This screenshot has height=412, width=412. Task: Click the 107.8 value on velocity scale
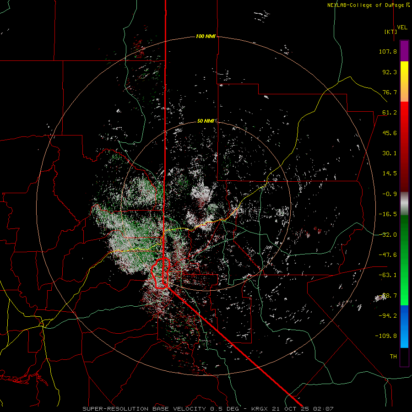(388, 51)
